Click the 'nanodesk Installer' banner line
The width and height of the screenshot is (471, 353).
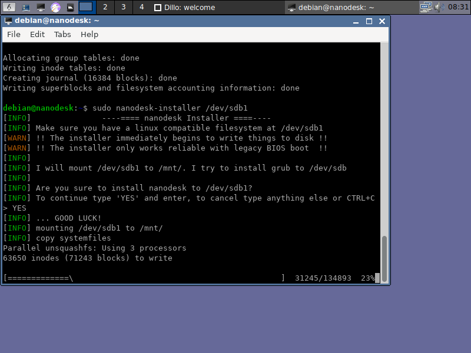(187, 118)
